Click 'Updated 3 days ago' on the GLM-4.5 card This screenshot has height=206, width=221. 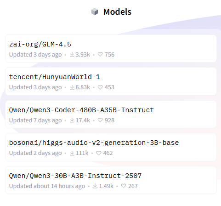point(35,55)
